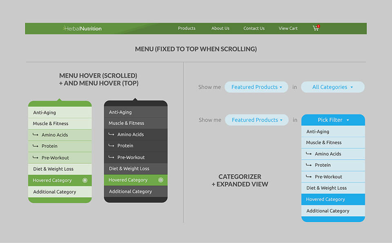Select highlighted Hovered Category in blue filter list
392x243 pixels.
pos(325,199)
